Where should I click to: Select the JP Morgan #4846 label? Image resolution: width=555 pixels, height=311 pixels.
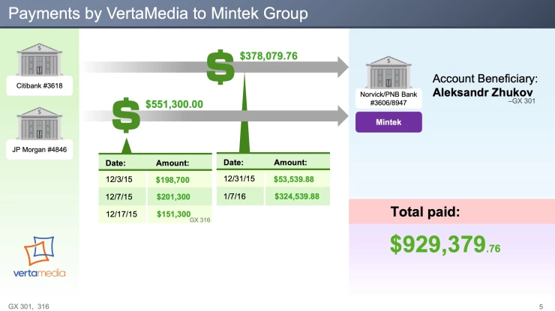tap(39, 149)
